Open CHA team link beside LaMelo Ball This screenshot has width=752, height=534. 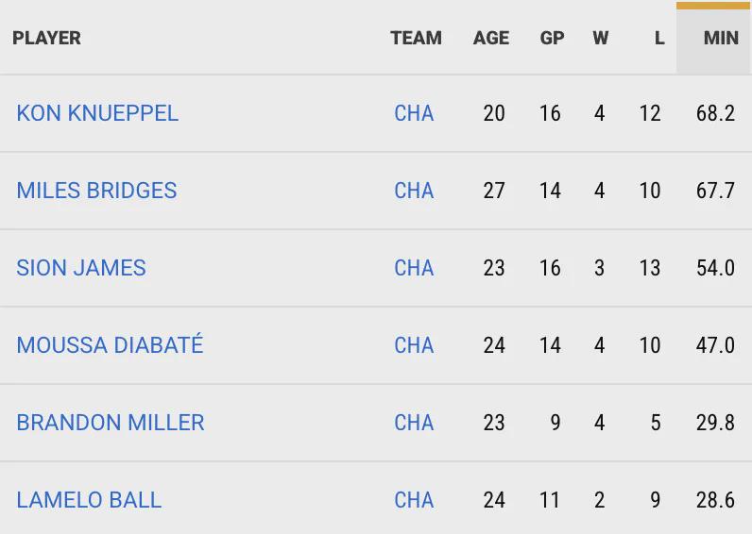414,500
